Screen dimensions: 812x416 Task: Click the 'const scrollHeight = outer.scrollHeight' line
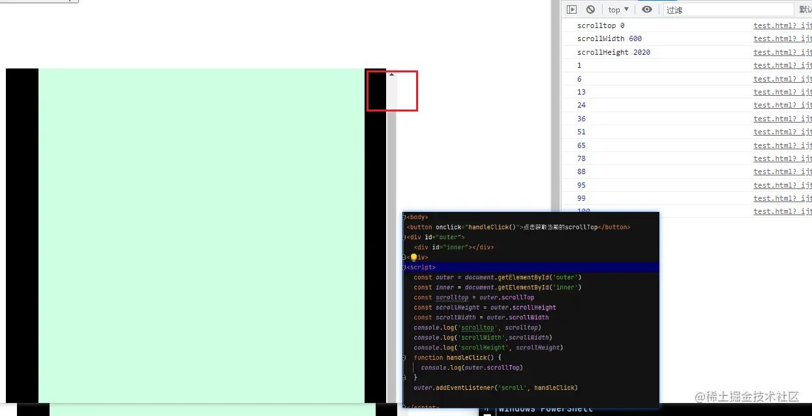pos(485,307)
